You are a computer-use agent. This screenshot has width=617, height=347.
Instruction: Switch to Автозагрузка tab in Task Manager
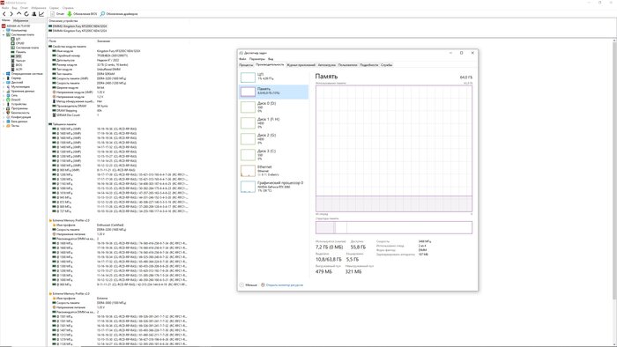point(327,65)
